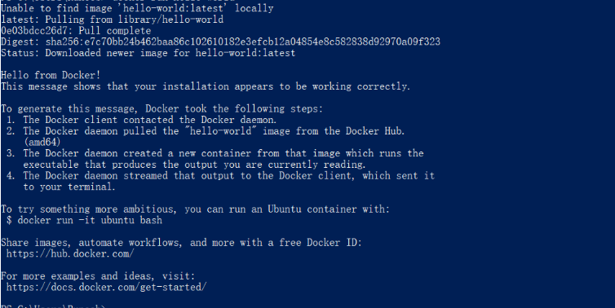Click the 'to your terminal.' line
615x308 pixels.
pos(69,187)
